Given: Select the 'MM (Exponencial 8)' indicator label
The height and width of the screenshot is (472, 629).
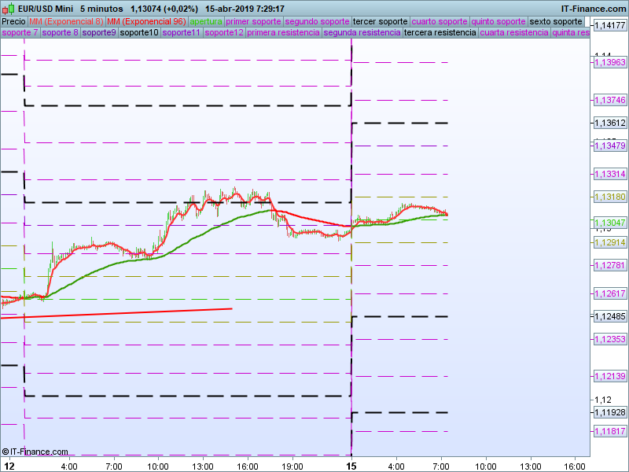Looking at the screenshot, I should click(66, 21).
